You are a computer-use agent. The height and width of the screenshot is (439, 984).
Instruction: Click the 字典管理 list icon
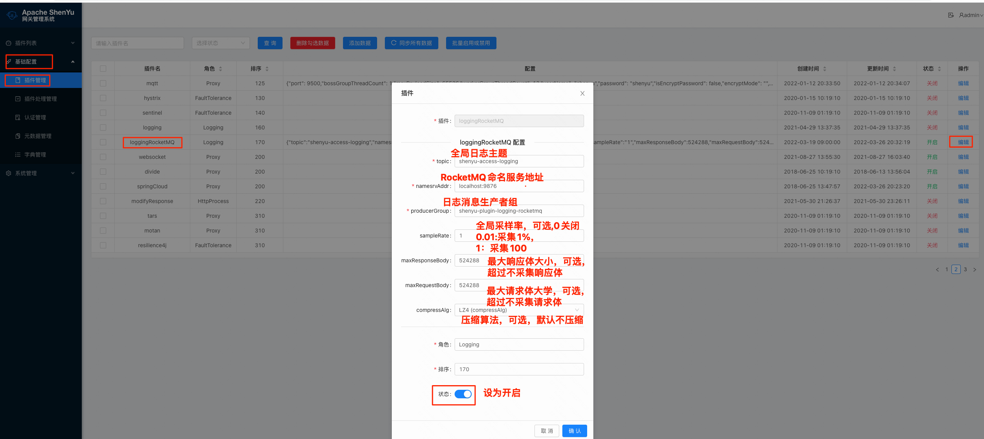coord(18,155)
